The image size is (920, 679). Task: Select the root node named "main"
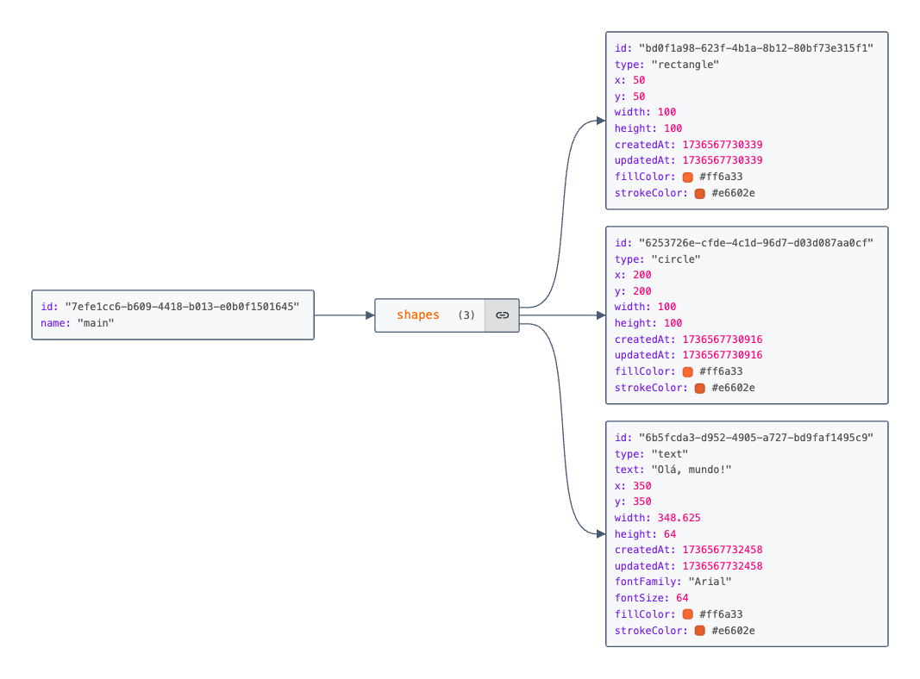172,315
